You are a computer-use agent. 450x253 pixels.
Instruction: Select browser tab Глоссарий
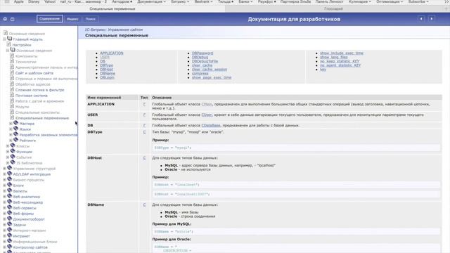(333, 9)
